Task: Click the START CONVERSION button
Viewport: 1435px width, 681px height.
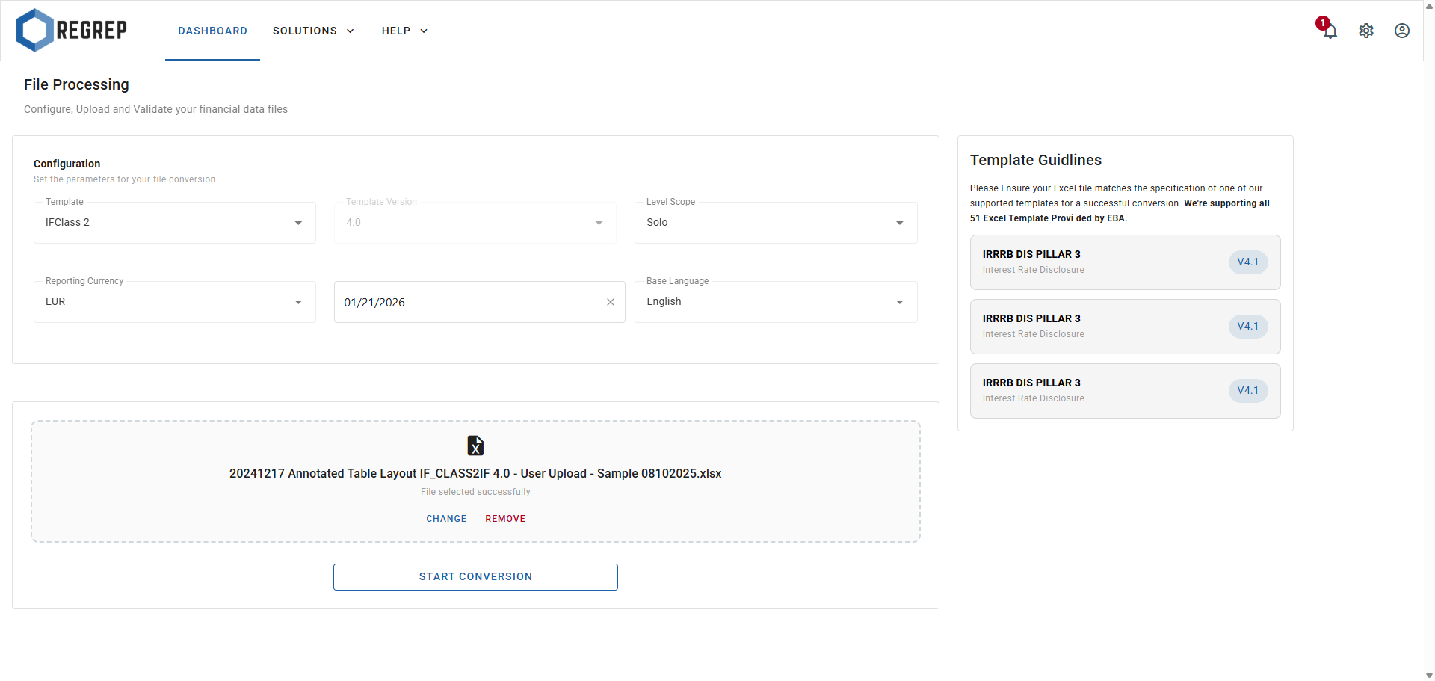Action: tap(475, 576)
